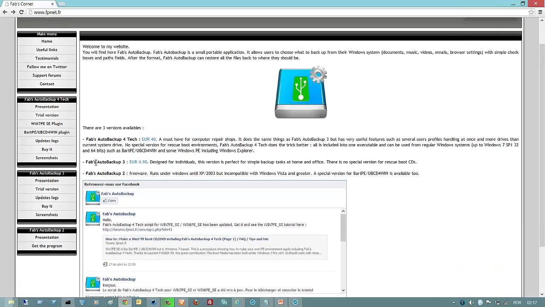The height and width of the screenshot is (307, 545).
Task: Click the 17 de abril às 23:56 timestamp
Action: 122,264
